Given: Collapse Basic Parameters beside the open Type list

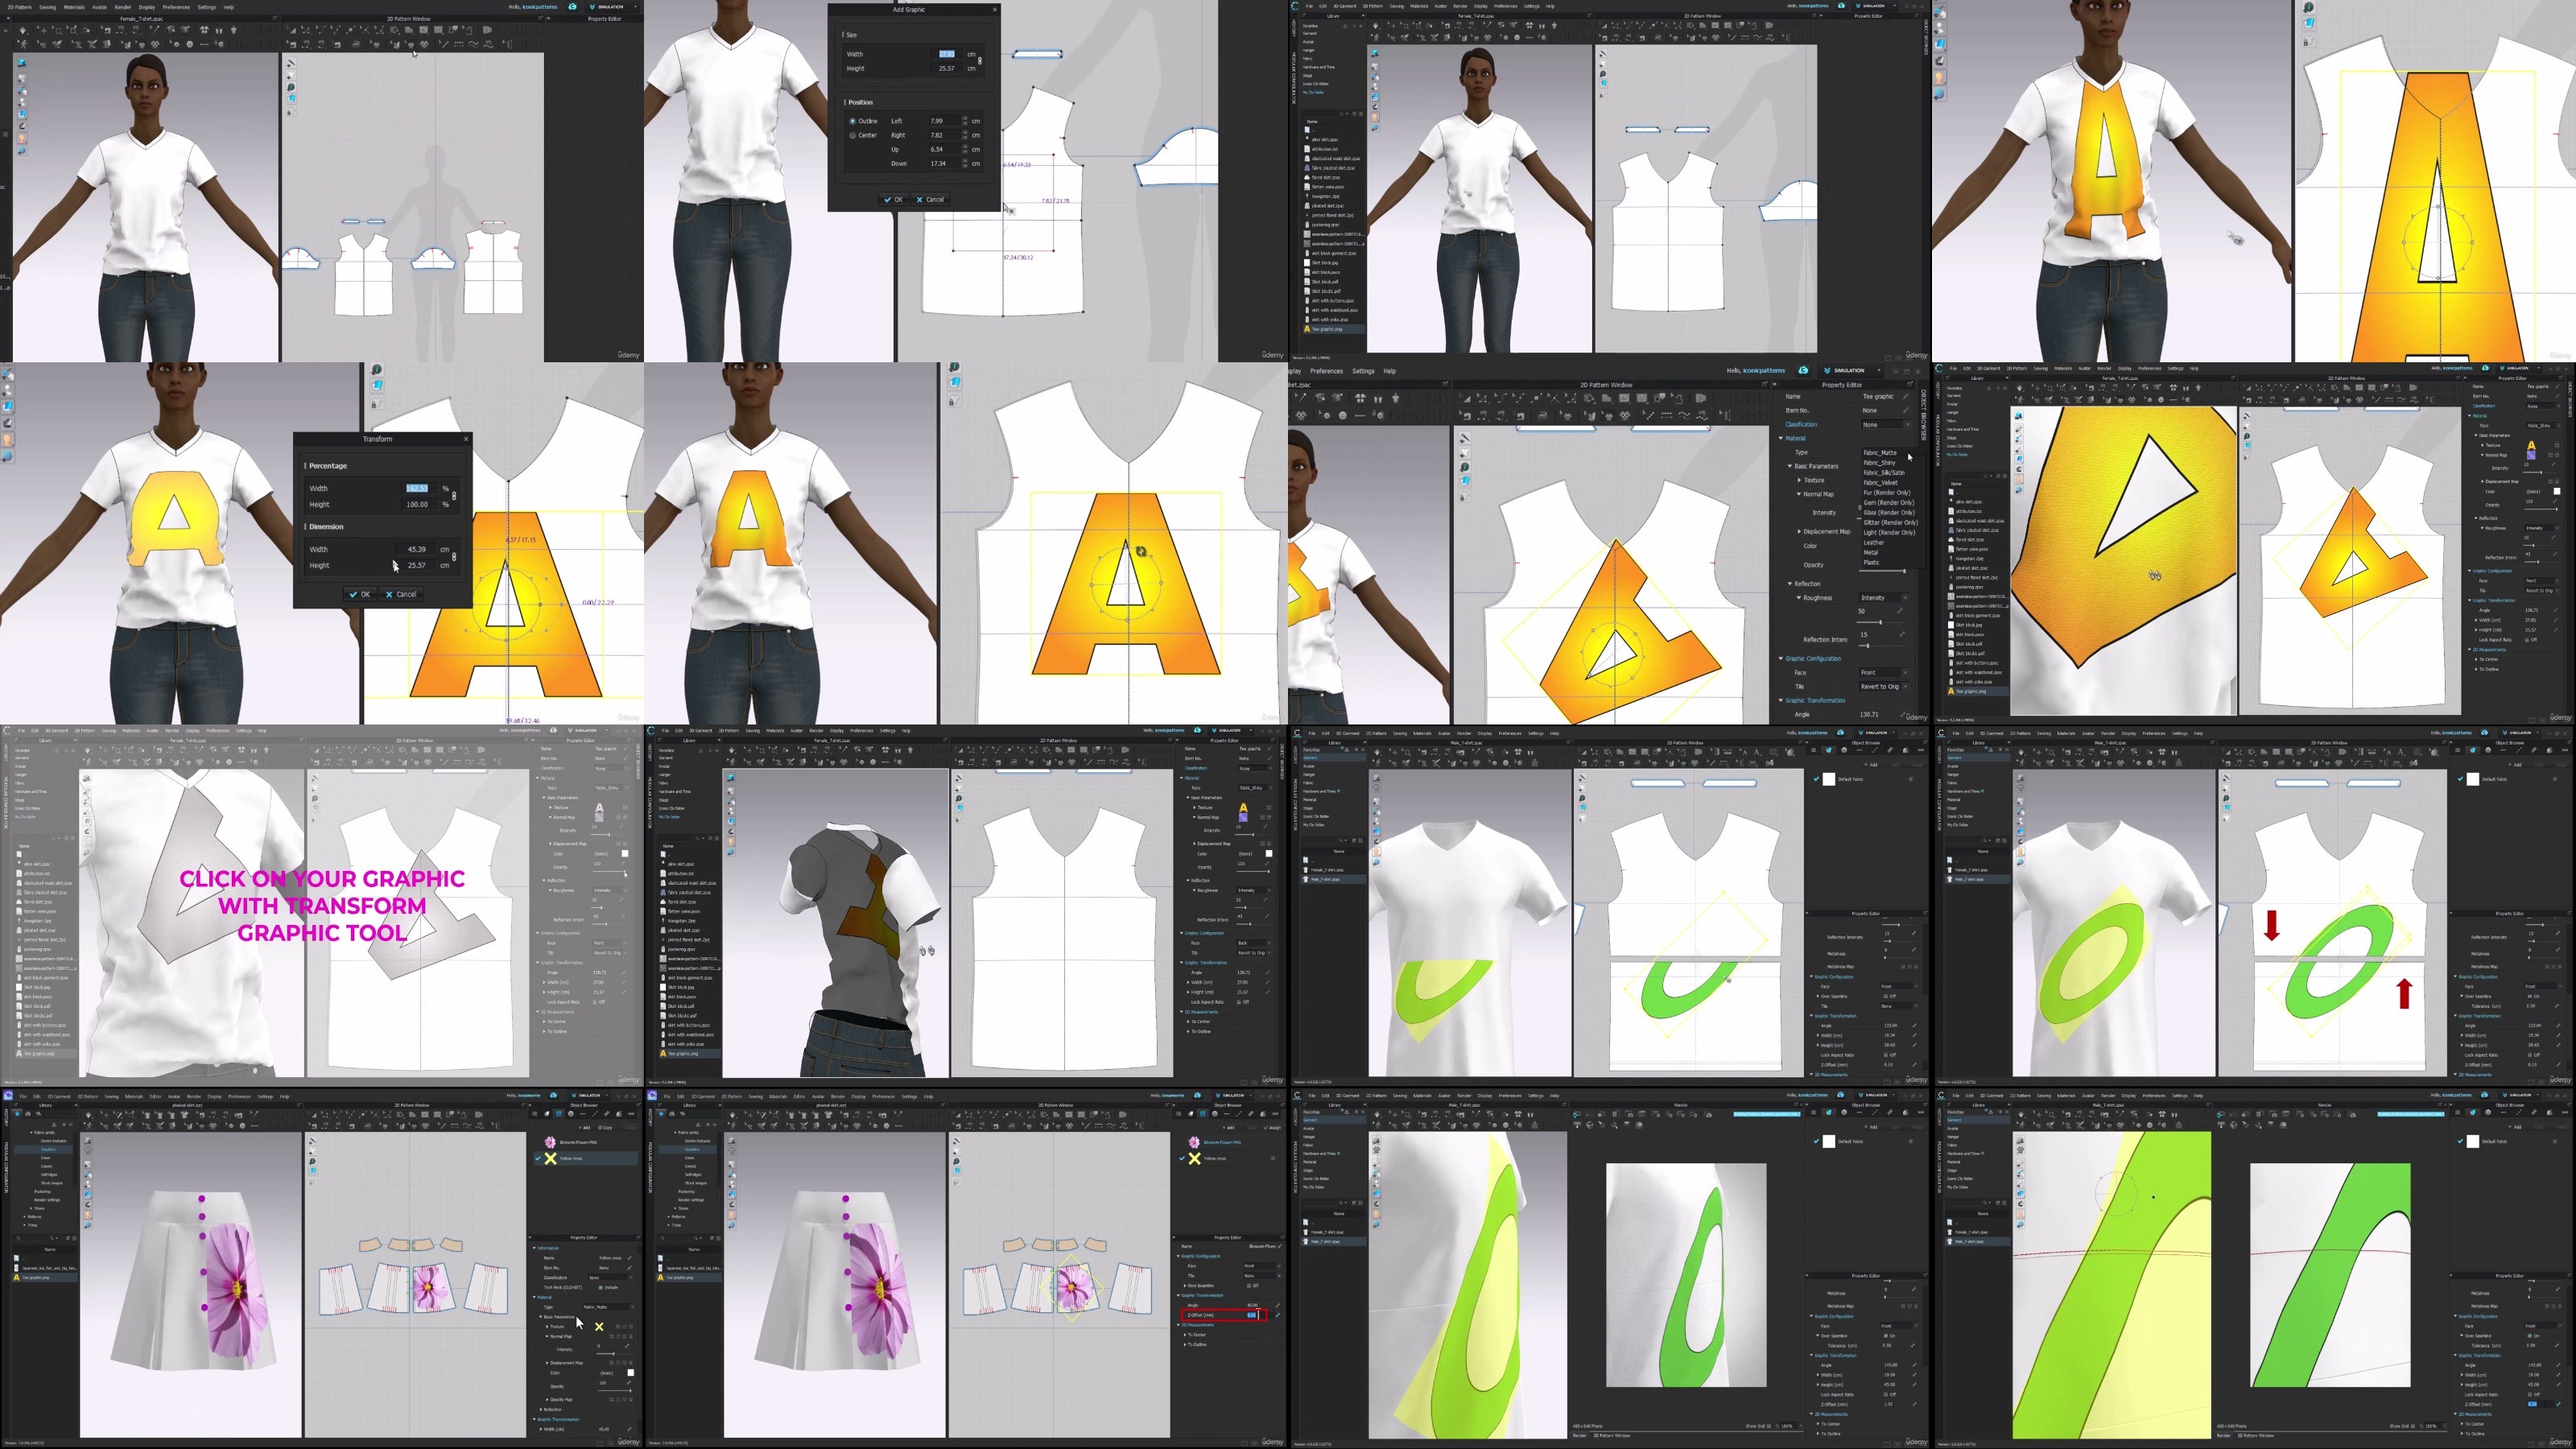Looking at the screenshot, I should (x=1791, y=466).
